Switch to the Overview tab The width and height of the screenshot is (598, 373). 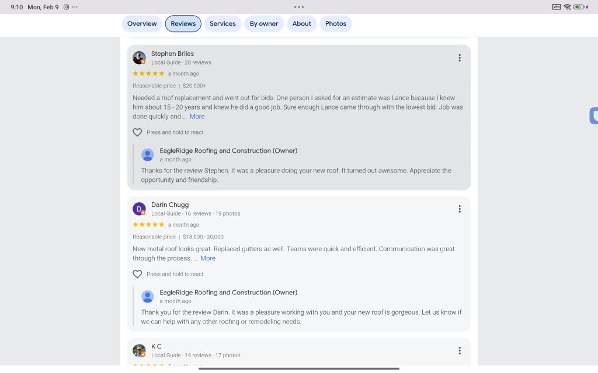click(x=142, y=24)
